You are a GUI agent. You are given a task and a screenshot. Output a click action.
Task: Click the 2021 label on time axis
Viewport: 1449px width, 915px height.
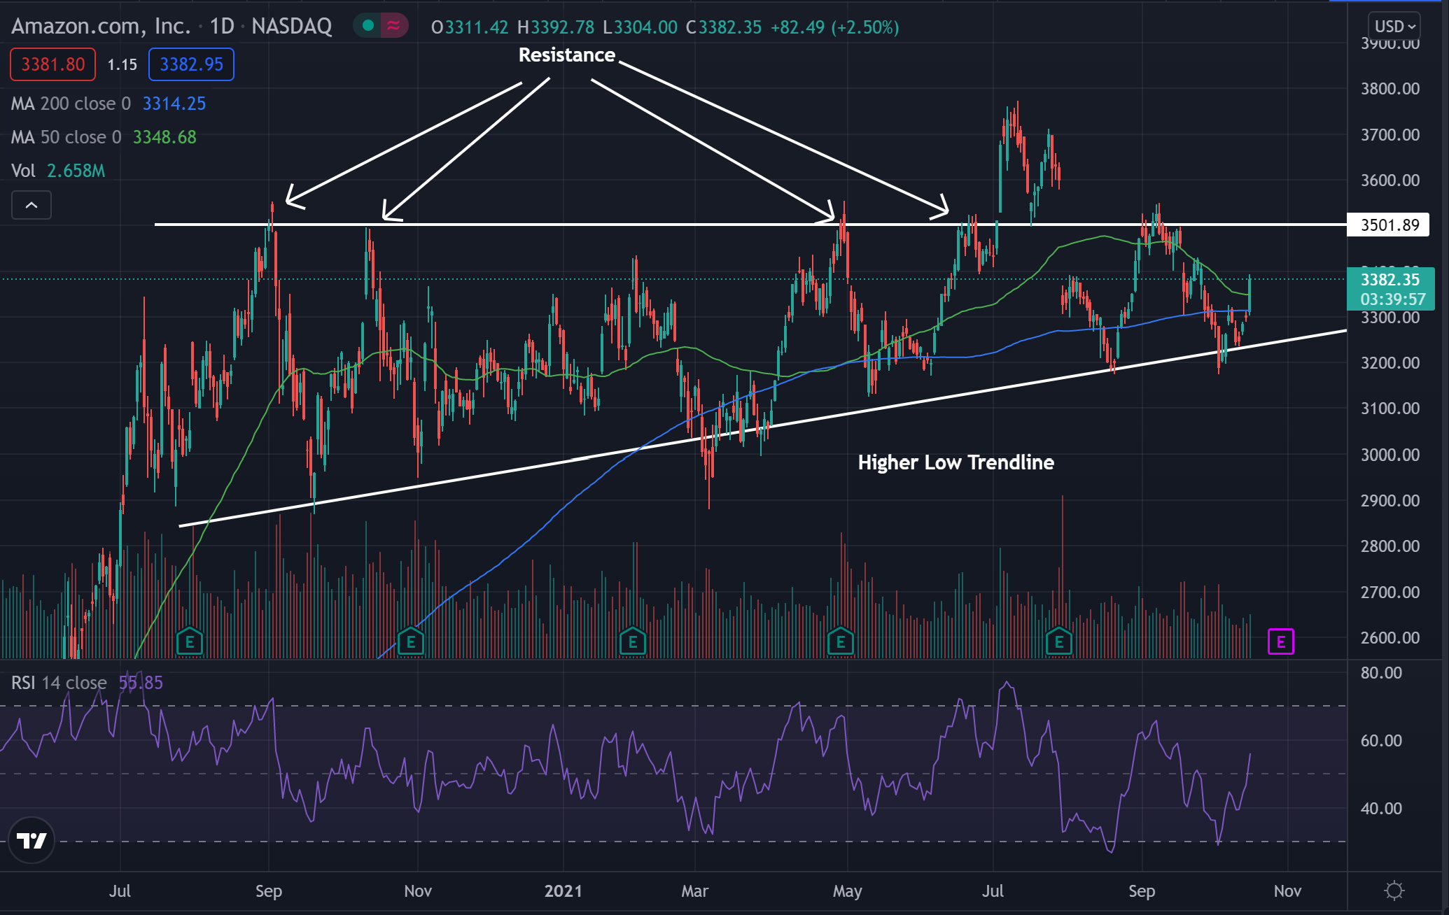coord(563,891)
